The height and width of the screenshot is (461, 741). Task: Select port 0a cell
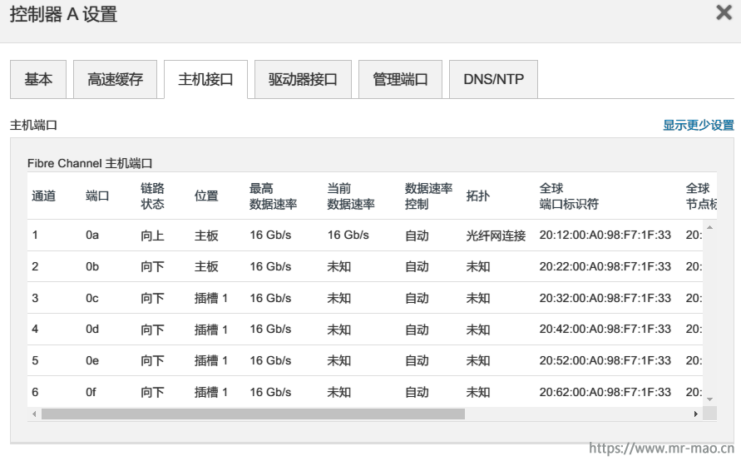(92, 235)
